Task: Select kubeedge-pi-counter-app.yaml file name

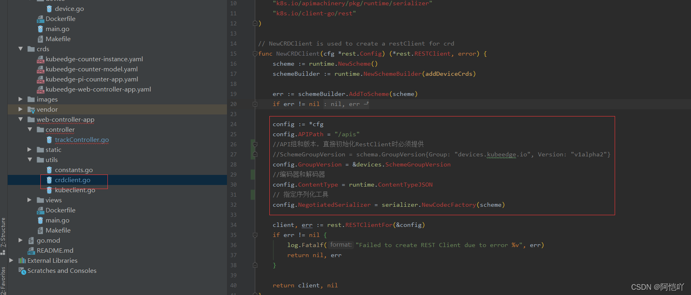Action: [x=92, y=79]
